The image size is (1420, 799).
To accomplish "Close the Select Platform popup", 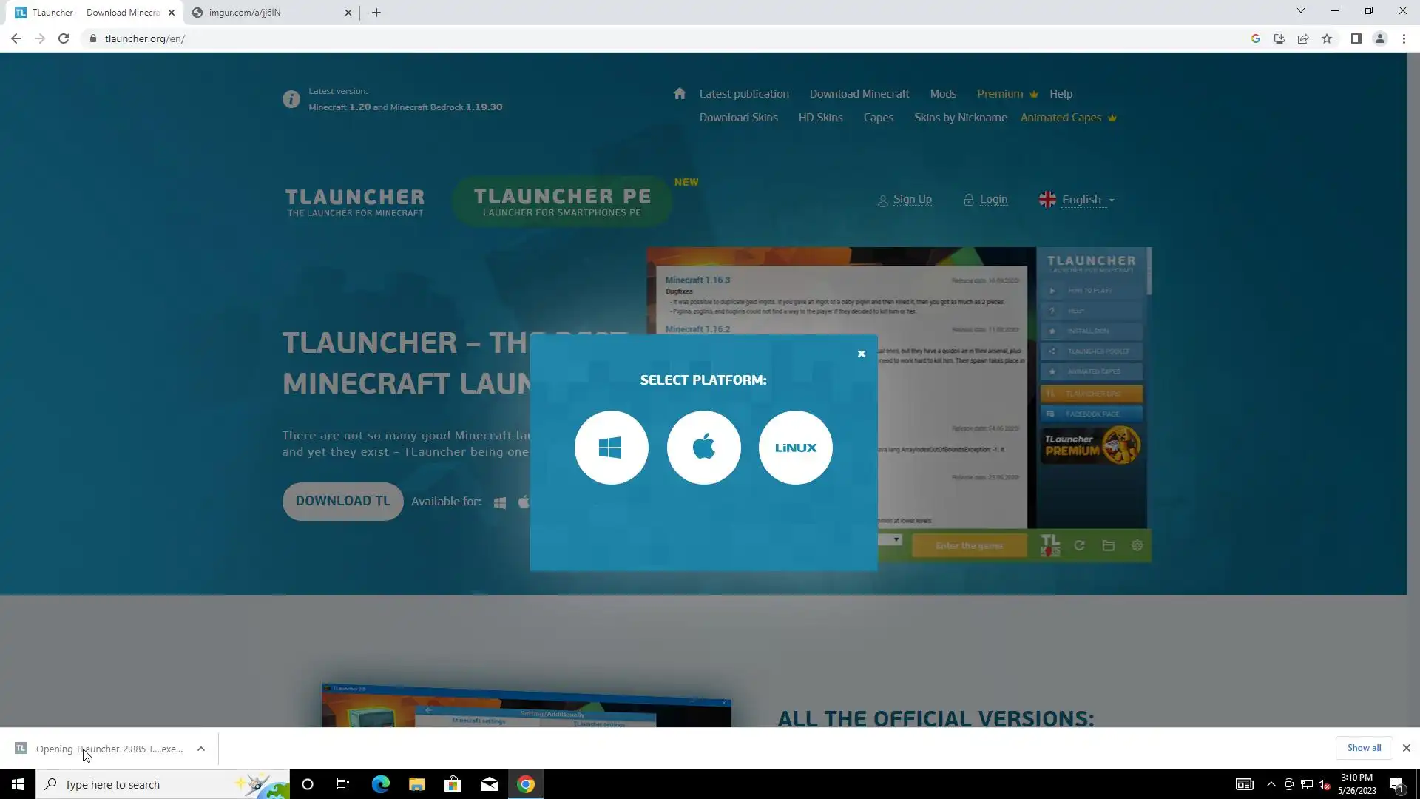I will [861, 354].
